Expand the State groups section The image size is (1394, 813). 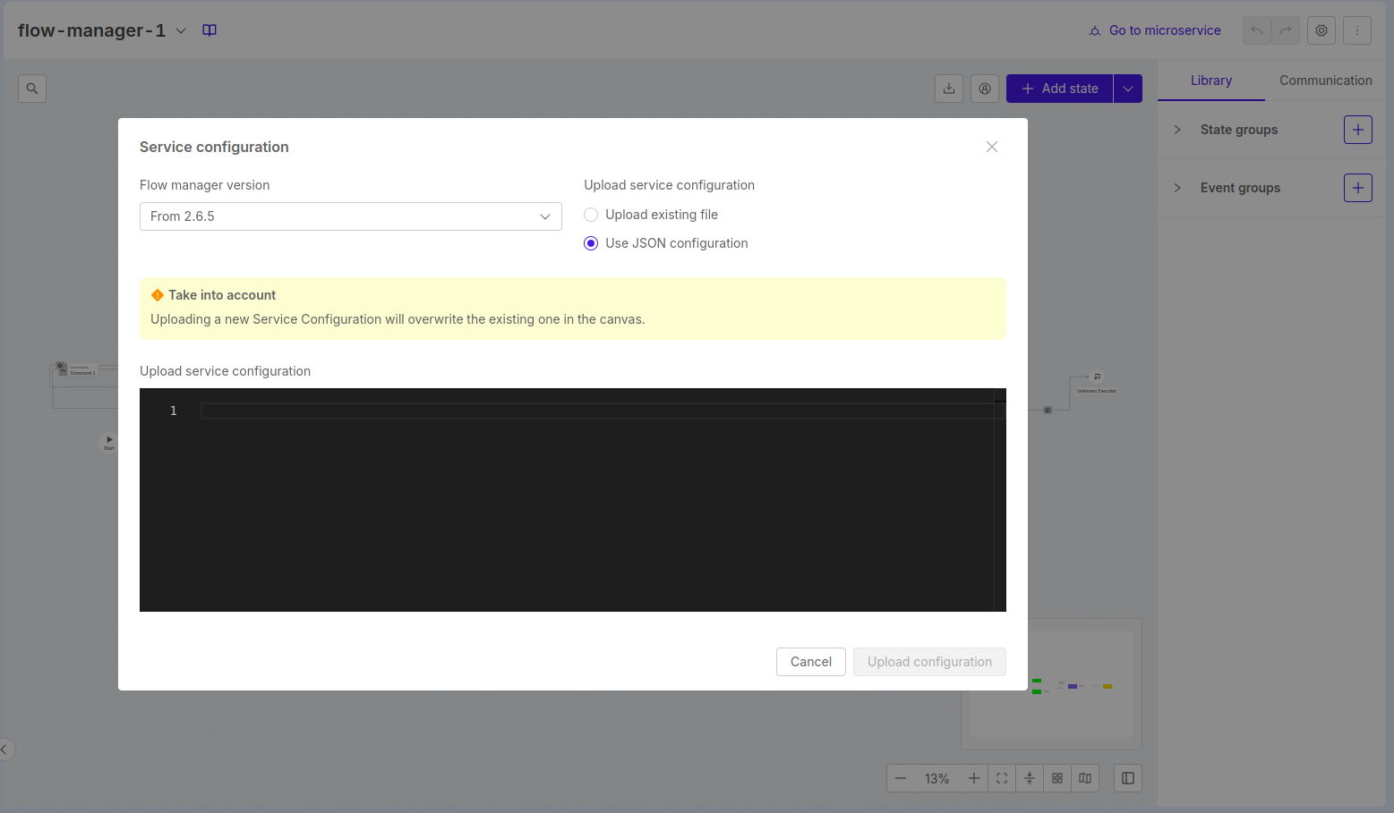(x=1177, y=130)
